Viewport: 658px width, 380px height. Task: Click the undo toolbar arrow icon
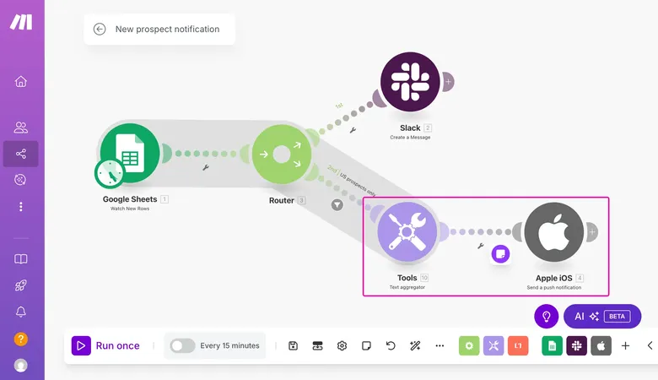391,345
